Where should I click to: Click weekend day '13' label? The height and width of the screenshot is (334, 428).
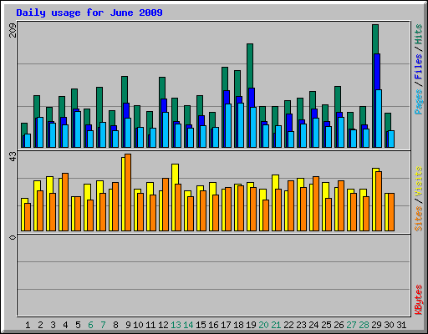click(x=176, y=325)
